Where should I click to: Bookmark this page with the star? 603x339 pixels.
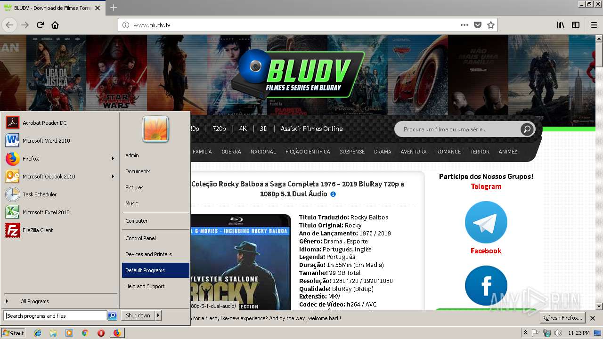pos(491,25)
